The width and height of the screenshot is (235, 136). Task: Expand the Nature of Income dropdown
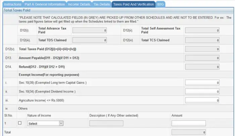45,124
